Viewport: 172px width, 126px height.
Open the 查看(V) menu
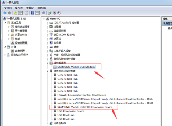(x=30, y=8)
